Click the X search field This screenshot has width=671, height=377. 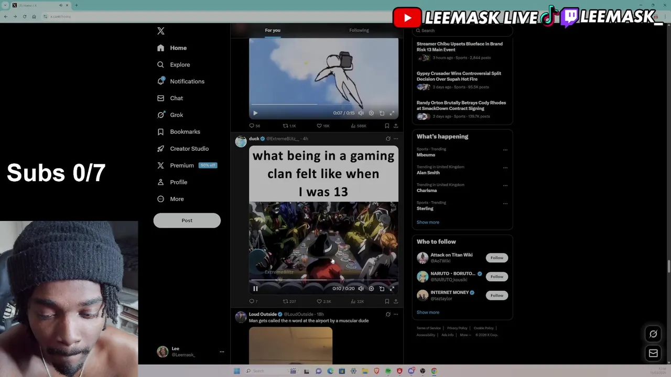coord(462,30)
